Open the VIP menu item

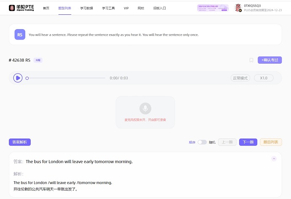tap(126, 8)
